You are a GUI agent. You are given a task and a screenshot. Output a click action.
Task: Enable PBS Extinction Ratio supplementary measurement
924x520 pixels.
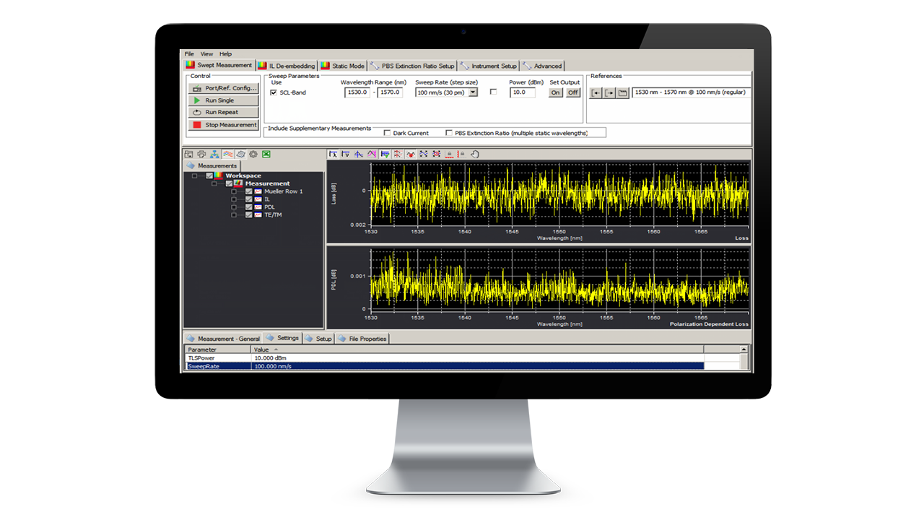(448, 132)
